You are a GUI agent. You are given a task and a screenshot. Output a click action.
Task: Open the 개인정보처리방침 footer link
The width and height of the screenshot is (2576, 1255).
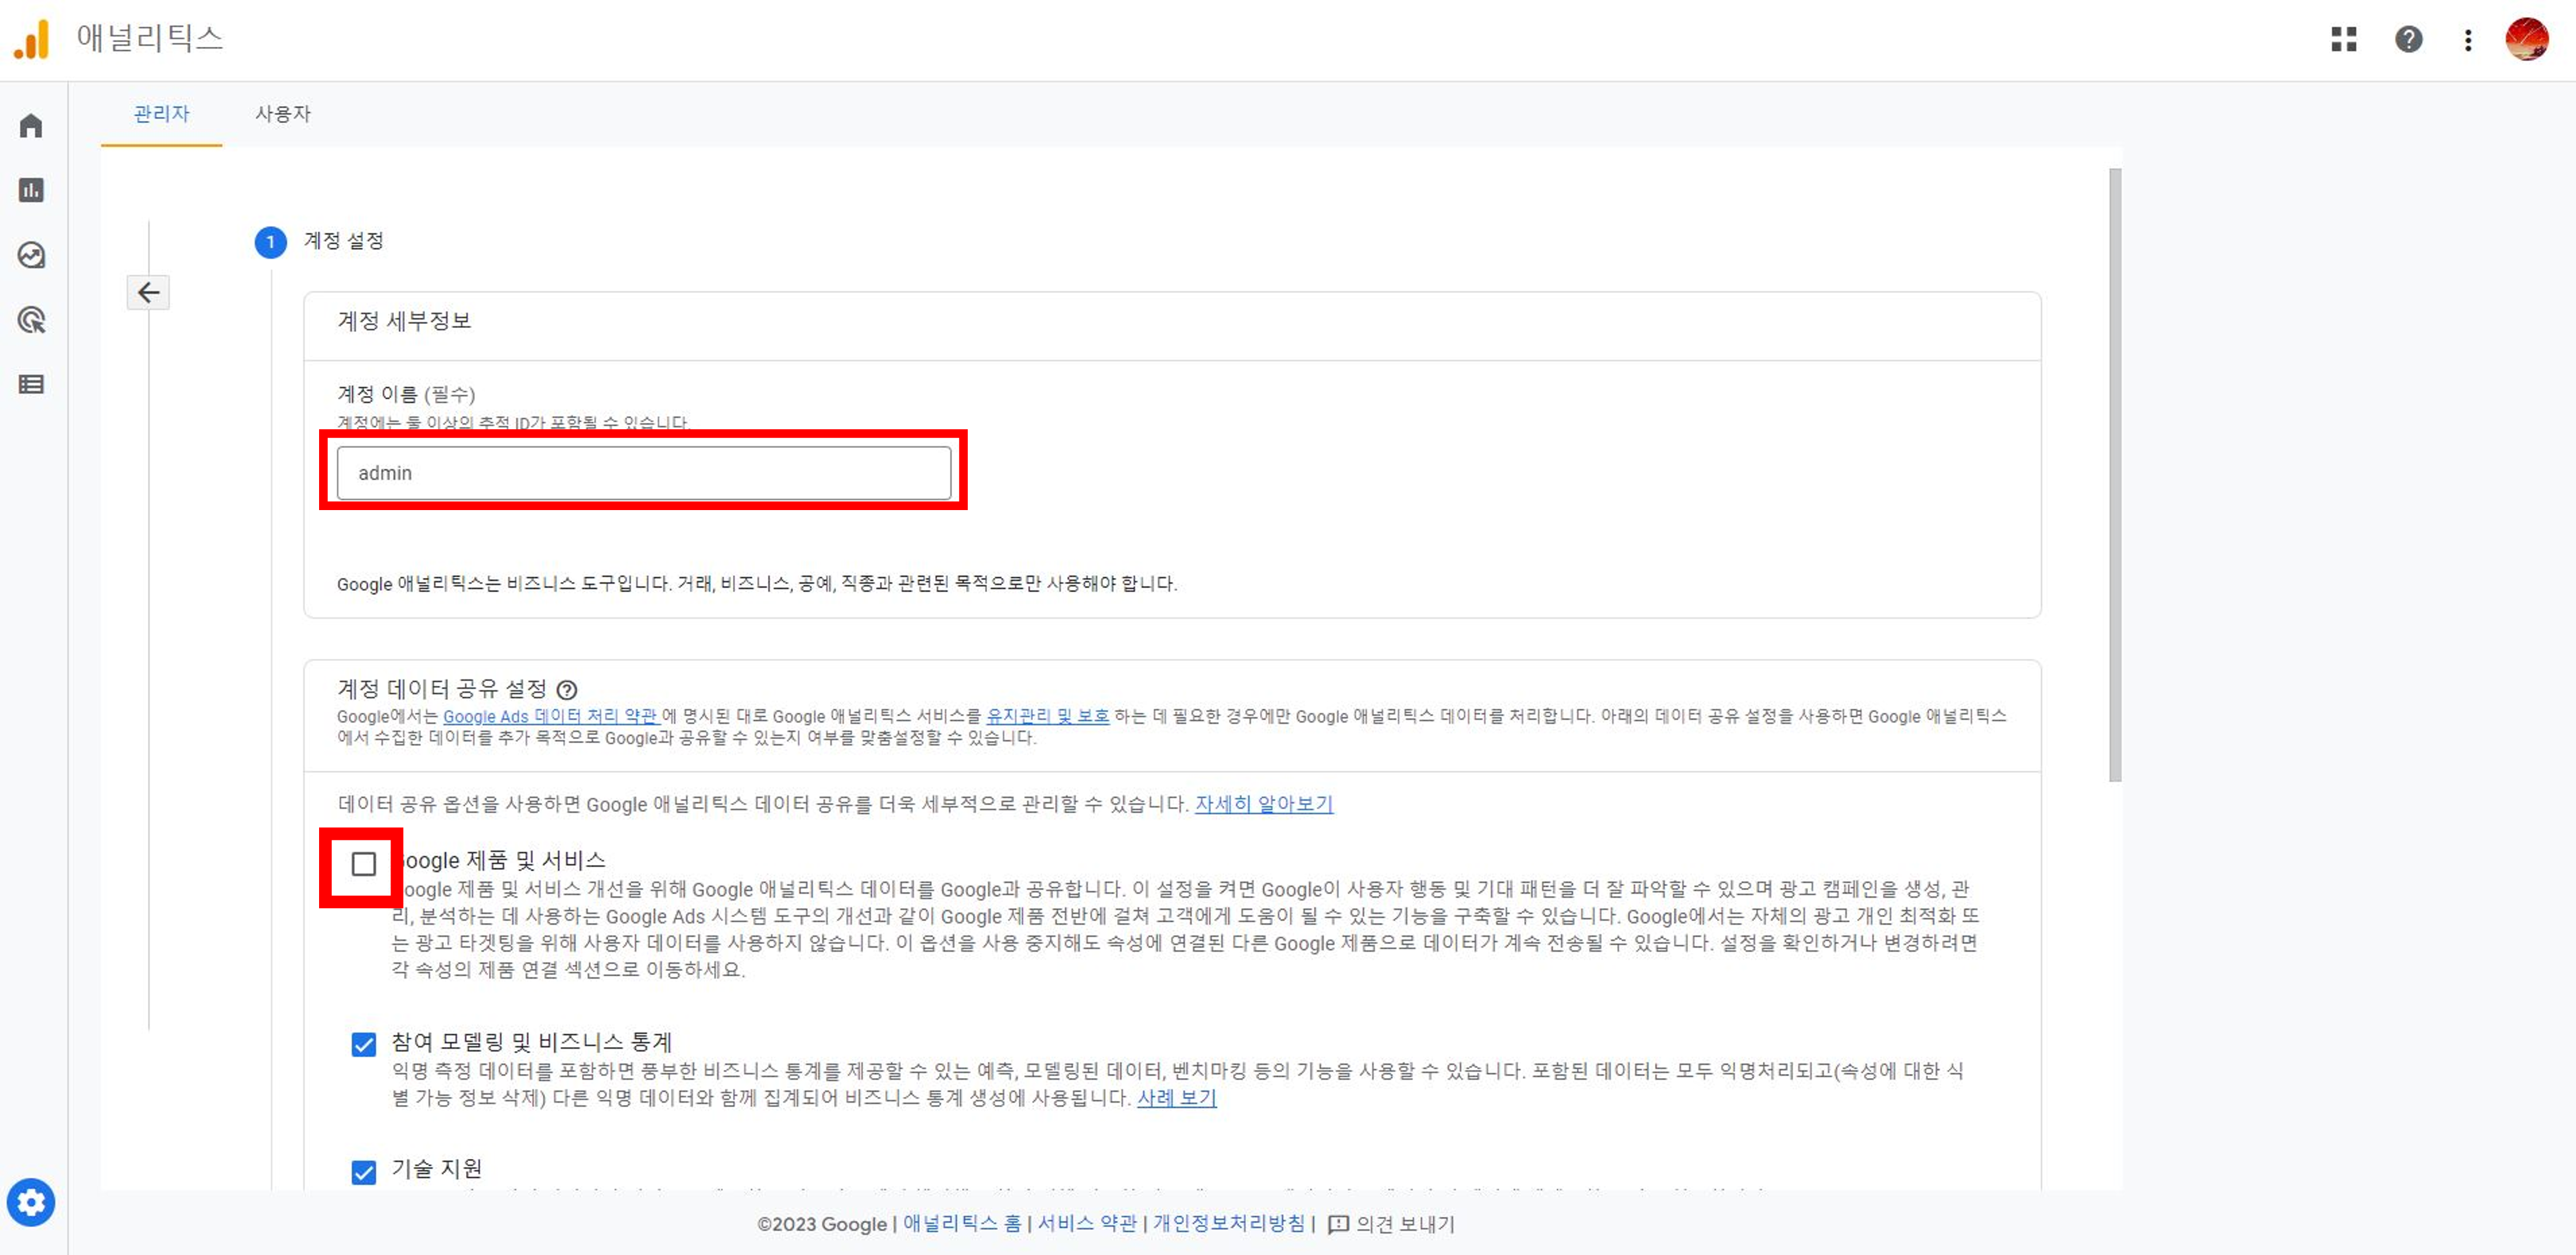[x=1229, y=1224]
